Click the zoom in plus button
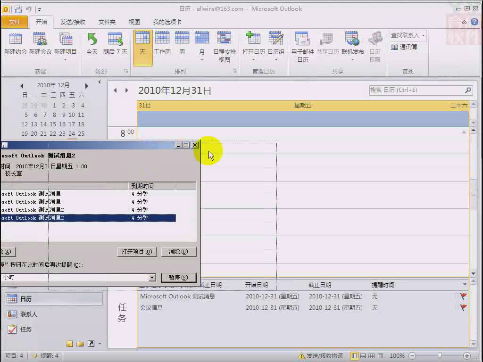 pyautogui.click(x=466, y=356)
